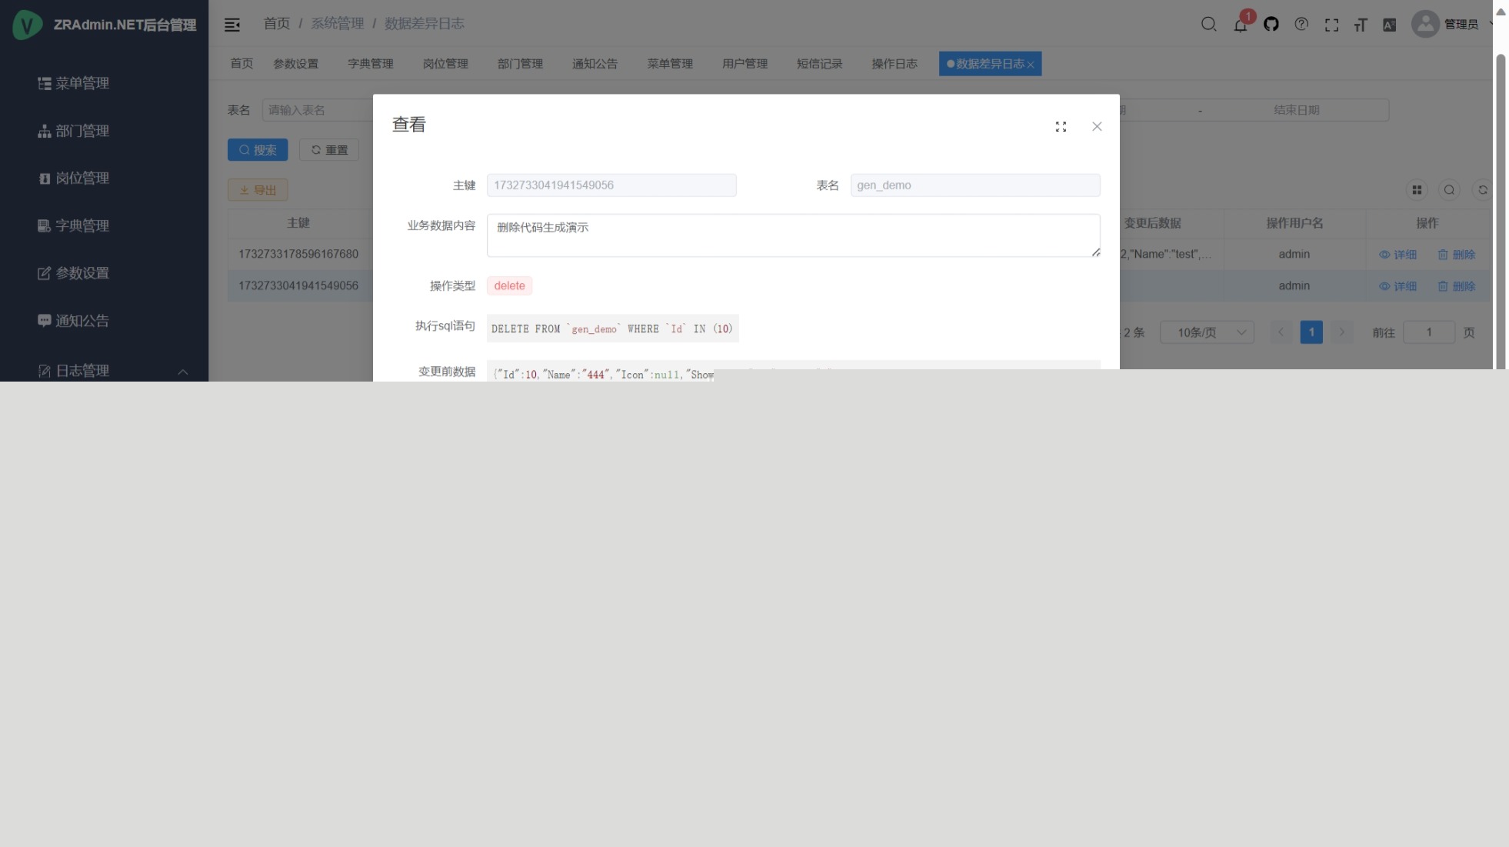This screenshot has height=847, width=1509.
Task: Open the font size setting icon
Action: 1361,25
